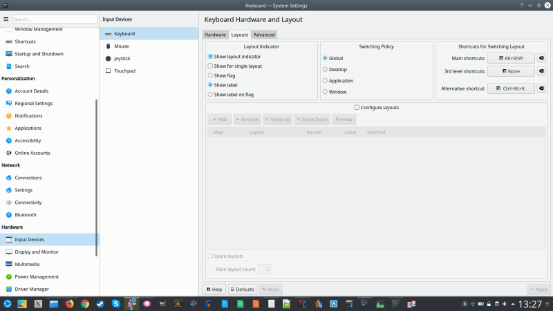Select Mouse in the Input Devices list

click(122, 46)
